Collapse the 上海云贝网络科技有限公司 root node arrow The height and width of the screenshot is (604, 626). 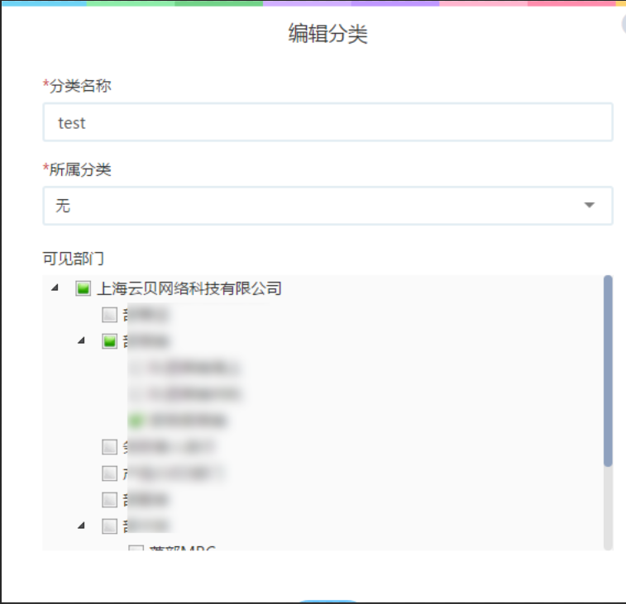55,288
